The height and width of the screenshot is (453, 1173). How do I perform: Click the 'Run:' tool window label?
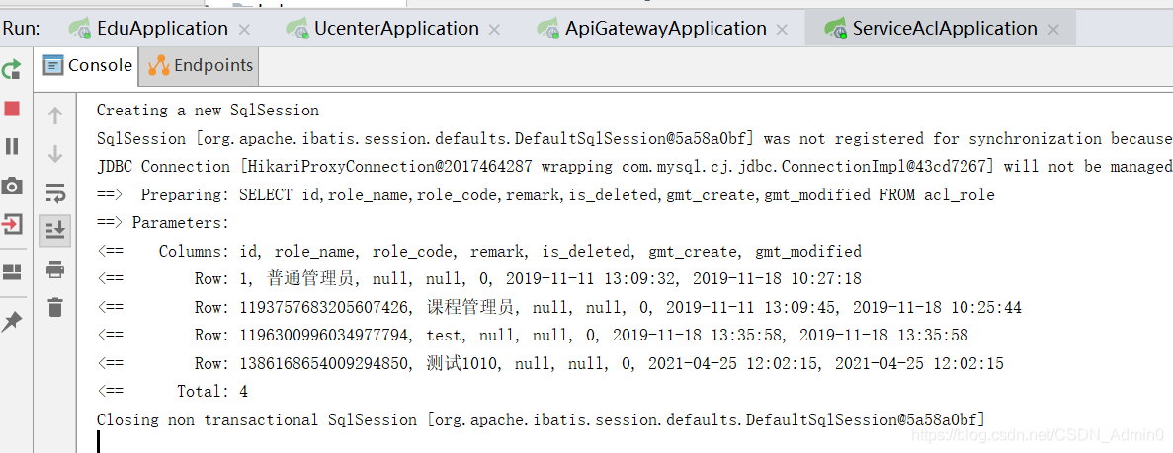pyautogui.click(x=22, y=29)
